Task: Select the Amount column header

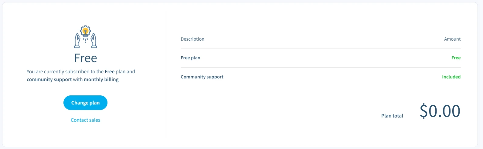Action: tap(452, 39)
